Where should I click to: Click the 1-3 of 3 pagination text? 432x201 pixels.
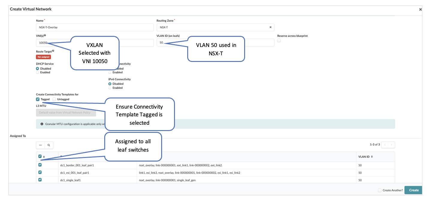click(375, 144)
